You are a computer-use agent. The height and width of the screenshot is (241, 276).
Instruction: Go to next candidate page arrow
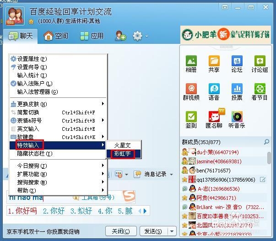[x=145, y=211]
